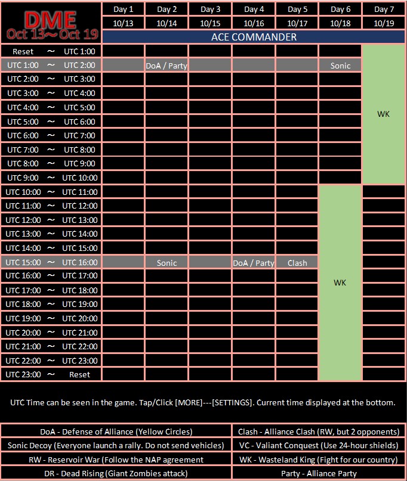Select the UTC 15:00 ~ UTC 16:00 row label
The height and width of the screenshot is (481, 407).
(51, 262)
